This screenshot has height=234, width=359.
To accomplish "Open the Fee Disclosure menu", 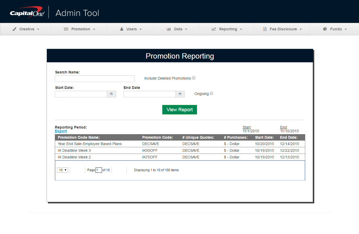I will [283, 29].
